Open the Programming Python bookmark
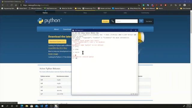This screenshot has width=192, height=108. pos(8,8)
